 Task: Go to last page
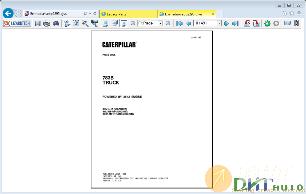click(x=235, y=24)
